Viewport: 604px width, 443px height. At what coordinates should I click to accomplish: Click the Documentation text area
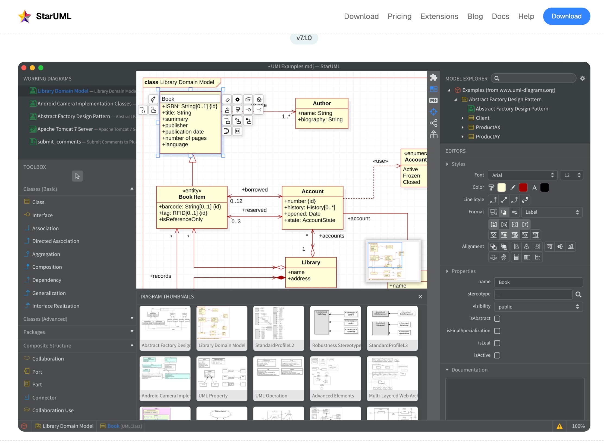515,399
